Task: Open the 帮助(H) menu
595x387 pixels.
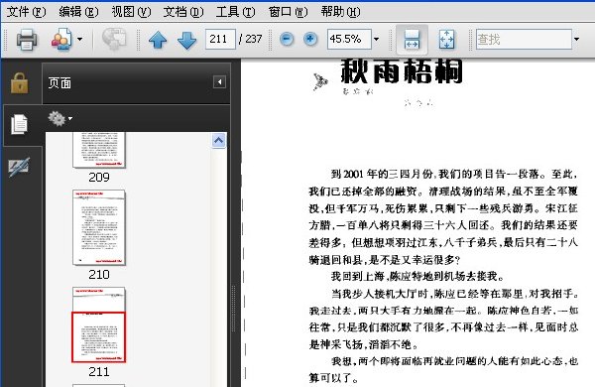Action: [x=340, y=12]
